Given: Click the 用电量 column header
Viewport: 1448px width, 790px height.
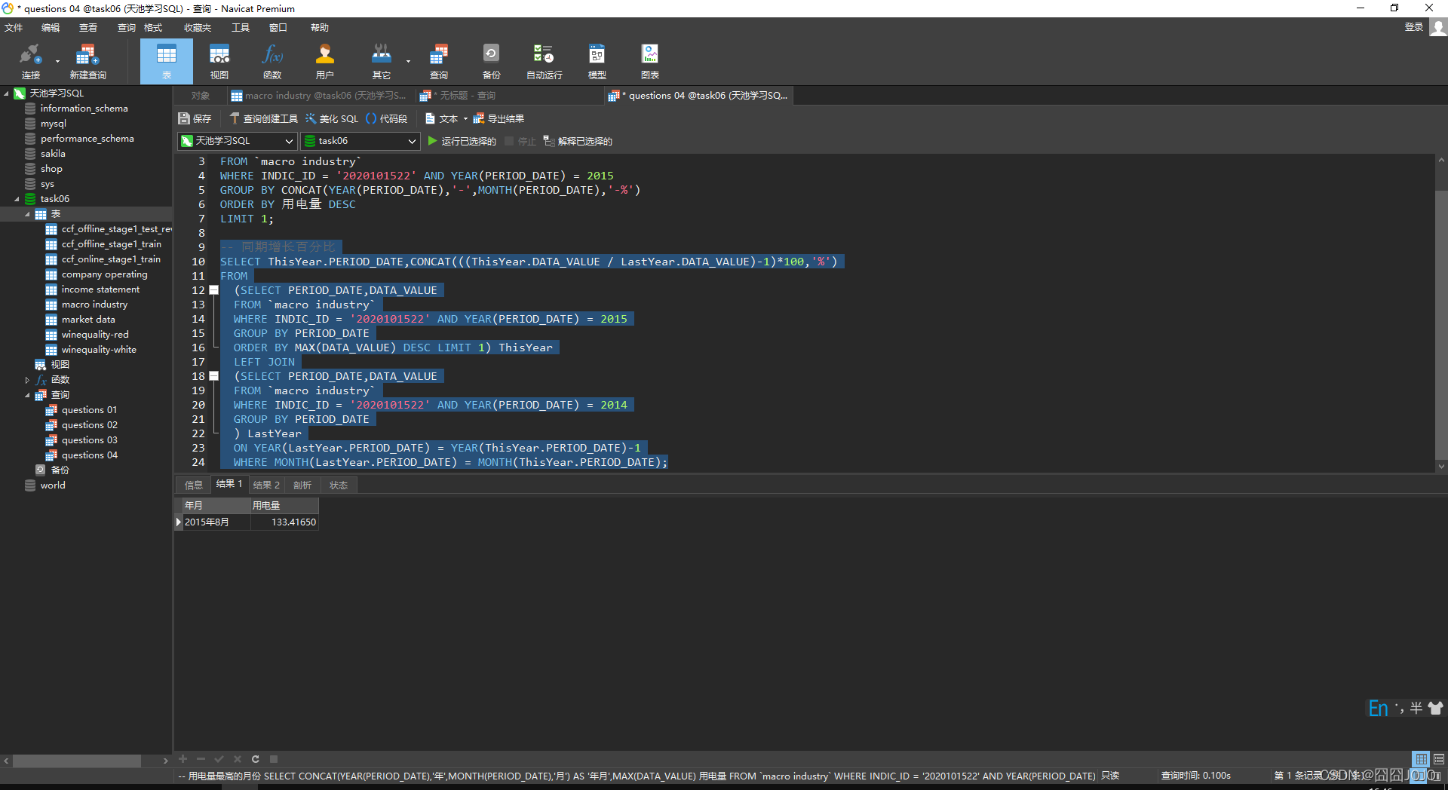Looking at the screenshot, I should pyautogui.click(x=284, y=506).
